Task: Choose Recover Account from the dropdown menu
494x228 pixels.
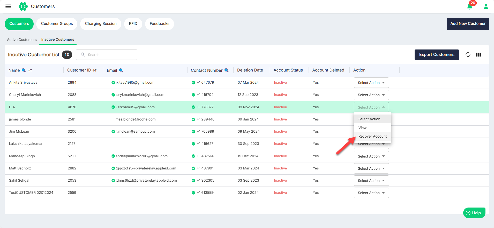Action: [372, 137]
